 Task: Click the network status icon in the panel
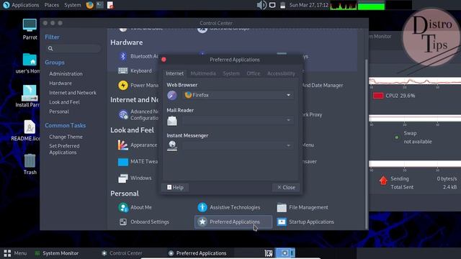click(x=272, y=5)
